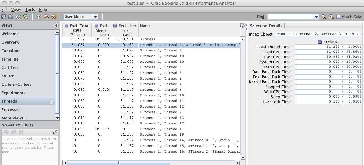Click the Index Object text field

(x=318, y=34)
